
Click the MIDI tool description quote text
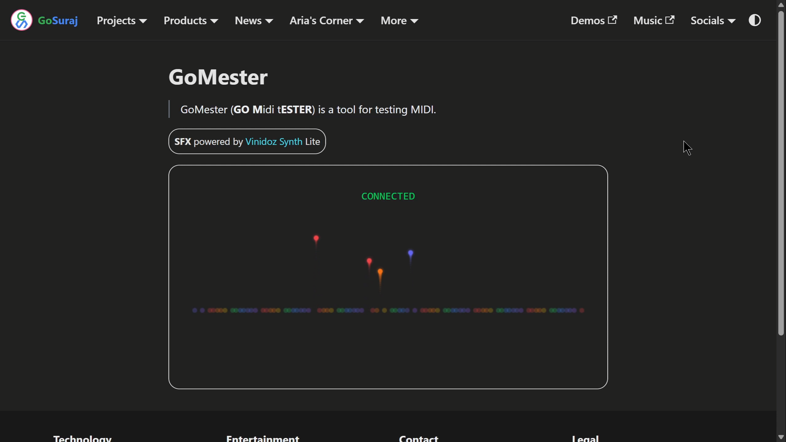coord(308,109)
